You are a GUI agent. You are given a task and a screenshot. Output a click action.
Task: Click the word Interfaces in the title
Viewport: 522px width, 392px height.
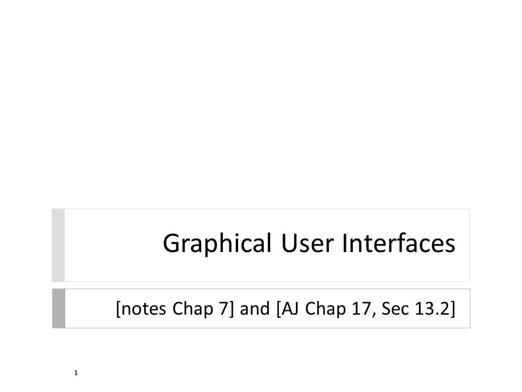coord(399,243)
